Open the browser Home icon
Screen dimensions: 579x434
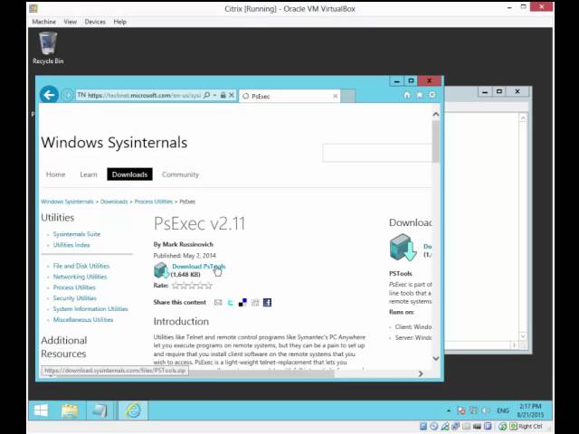pyautogui.click(x=407, y=95)
